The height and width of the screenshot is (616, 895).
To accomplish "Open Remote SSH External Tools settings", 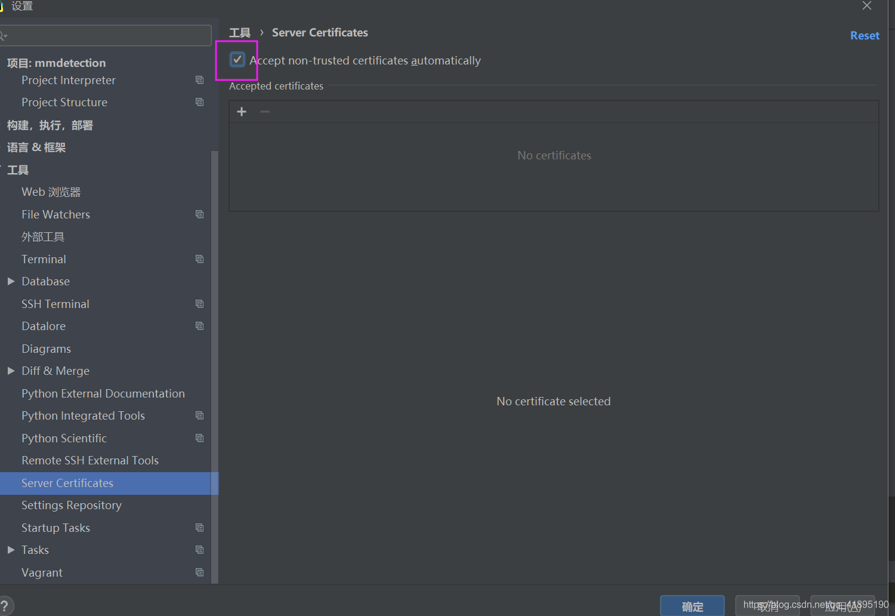I will pyautogui.click(x=90, y=460).
